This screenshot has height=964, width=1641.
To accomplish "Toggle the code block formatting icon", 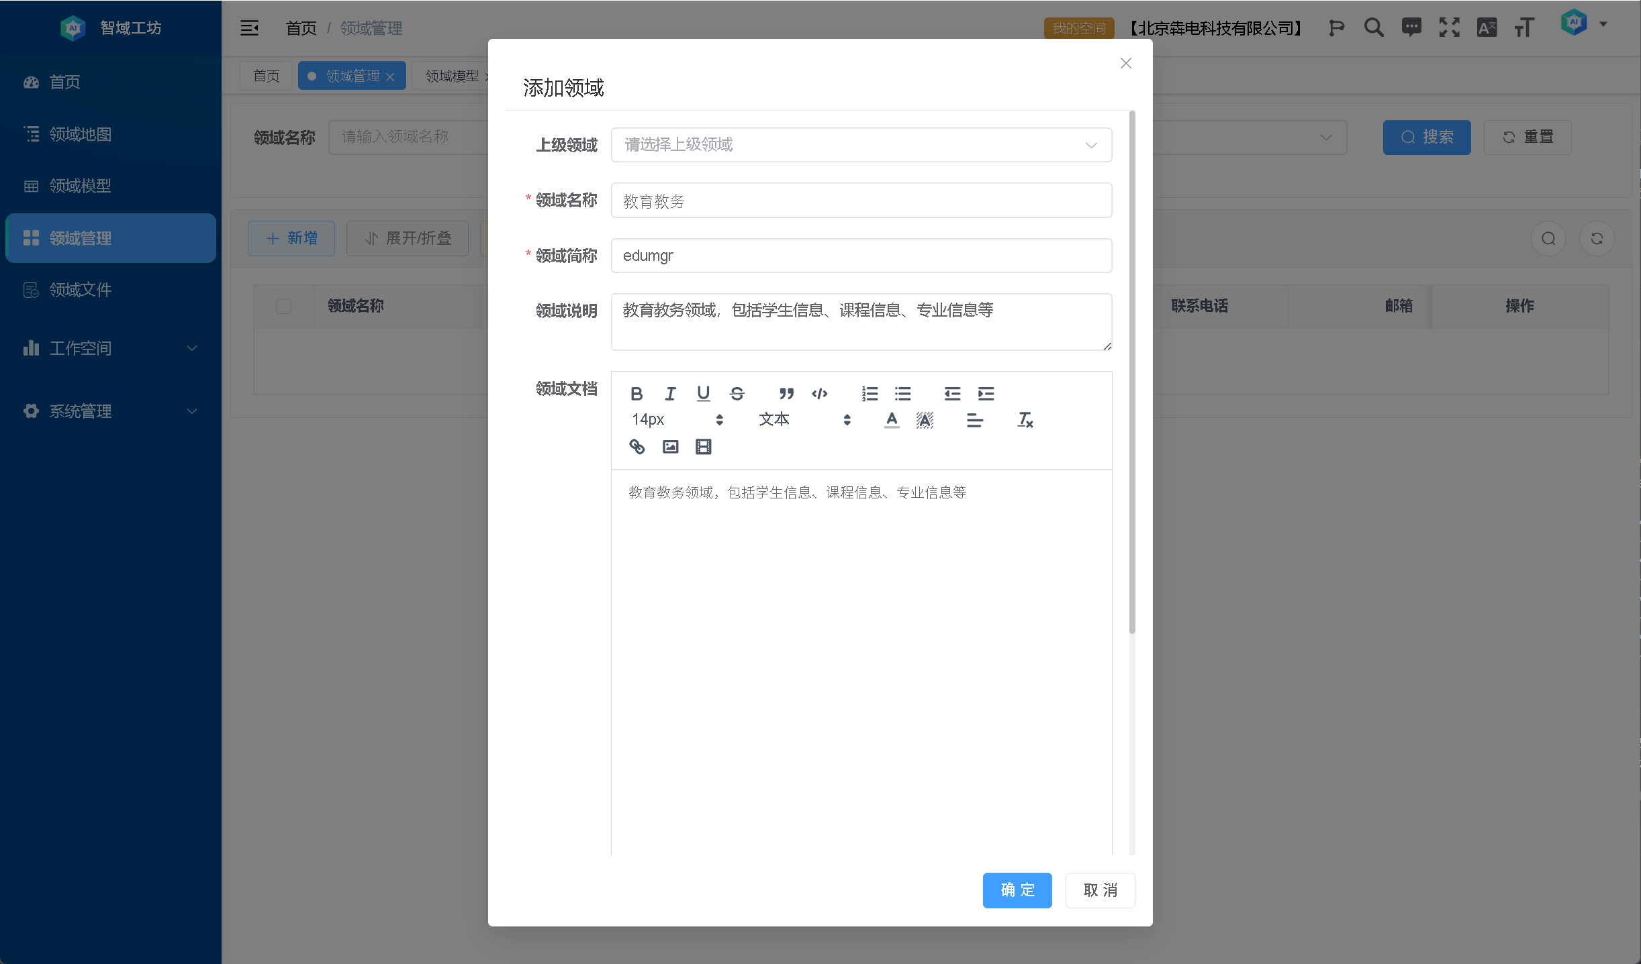I will 819,394.
